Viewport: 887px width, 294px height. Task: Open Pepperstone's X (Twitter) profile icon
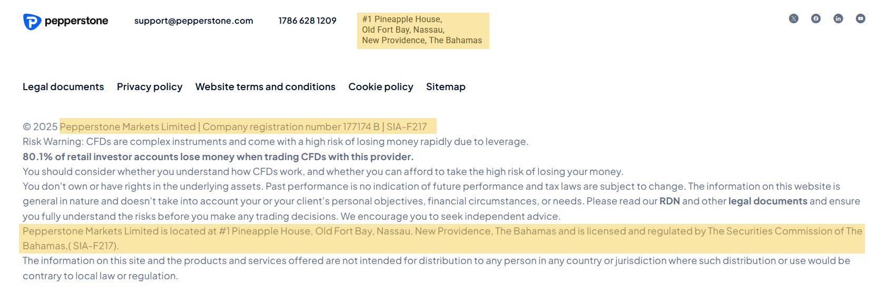click(x=793, y=18)
